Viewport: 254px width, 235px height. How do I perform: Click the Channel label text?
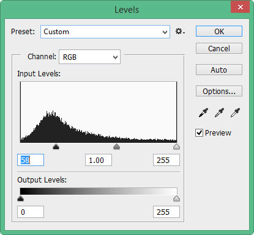pyautogui.click(x=42, y=57)
